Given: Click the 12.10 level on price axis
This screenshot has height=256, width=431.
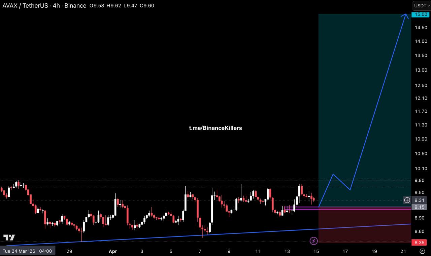Looking at the screenshot, I should point(421,98).
